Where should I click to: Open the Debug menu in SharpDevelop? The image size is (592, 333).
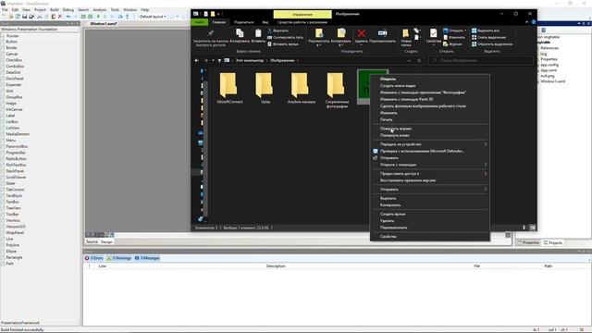[68, 10]
